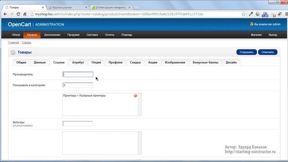The width and height of the screenshot is (288, 162).
Task: Switch to lorem ipsum generator tab
Action: [x=111, y=8]
